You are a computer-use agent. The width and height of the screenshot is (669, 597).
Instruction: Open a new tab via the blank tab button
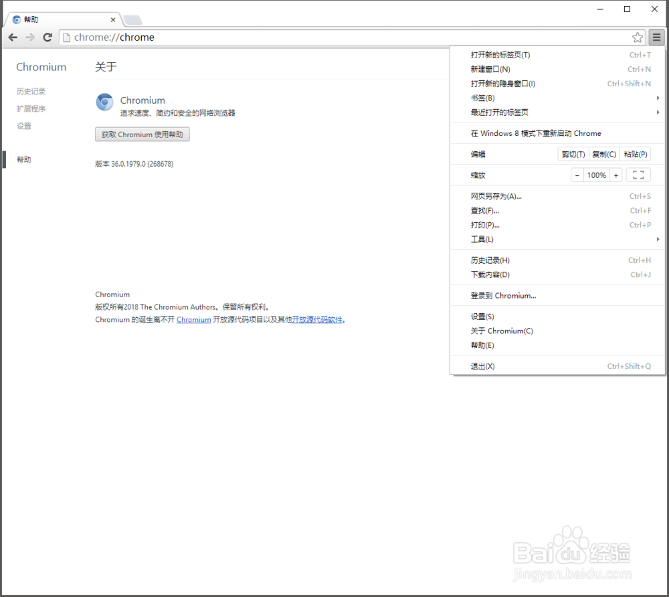(x=132, y=19)
